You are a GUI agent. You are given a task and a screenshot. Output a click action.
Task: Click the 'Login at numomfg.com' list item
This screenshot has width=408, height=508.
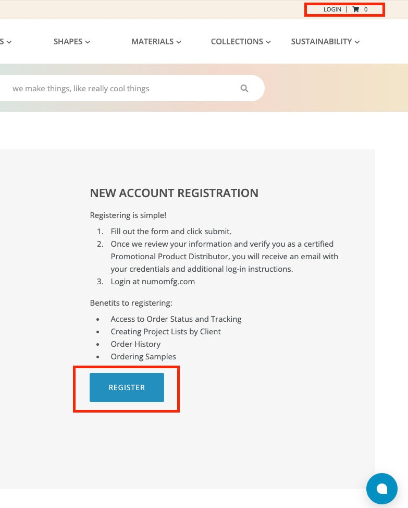(x=153, y=282)
